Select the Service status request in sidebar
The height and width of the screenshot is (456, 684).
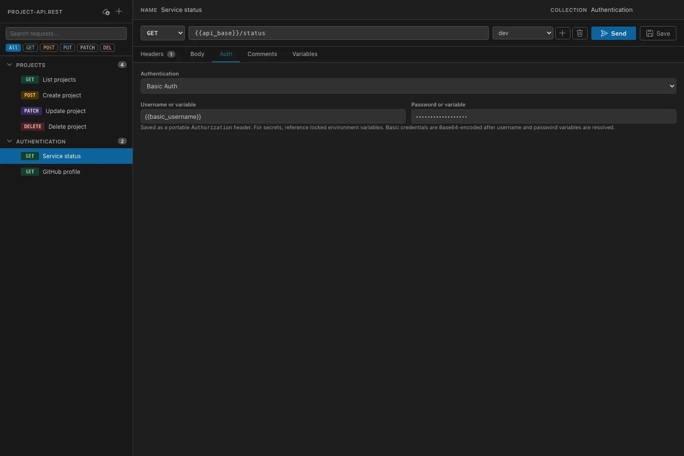(x=66, y=156)
